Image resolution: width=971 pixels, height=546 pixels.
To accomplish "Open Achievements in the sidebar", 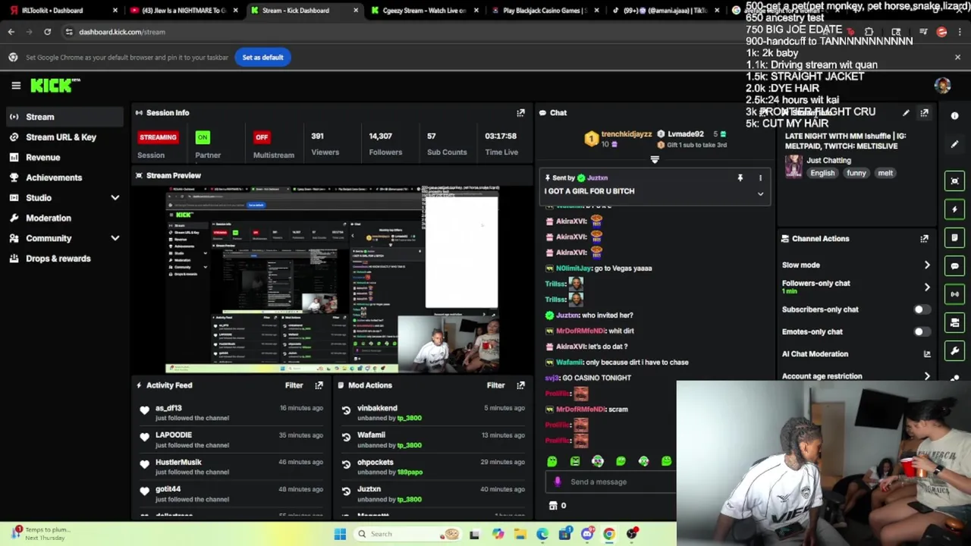I will pyautogui.click(x=64, y=177).
